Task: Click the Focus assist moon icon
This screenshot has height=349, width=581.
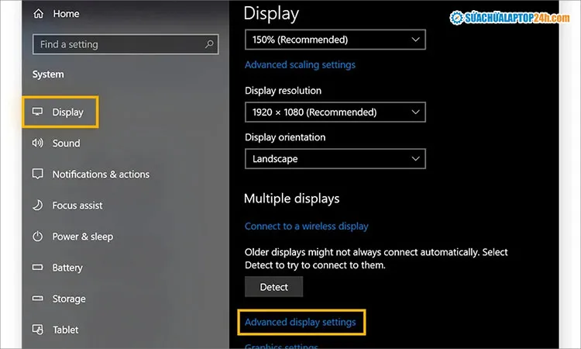Action: 37,206
